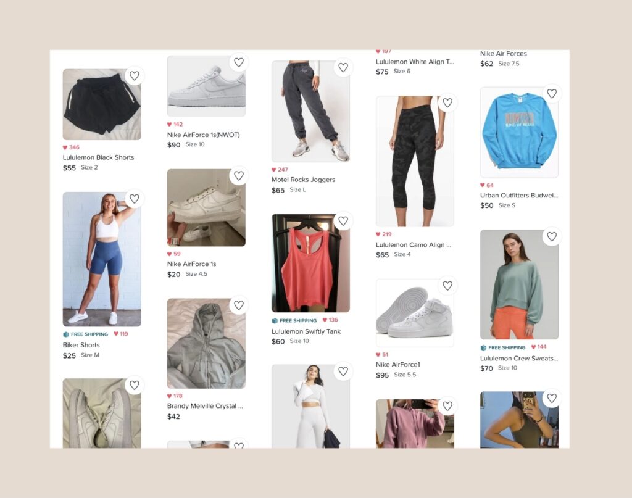Viewport: 632px width, 498px height.
Task: Toggle favorite on Nike AirForce1 $95
Action: [447, 285]
